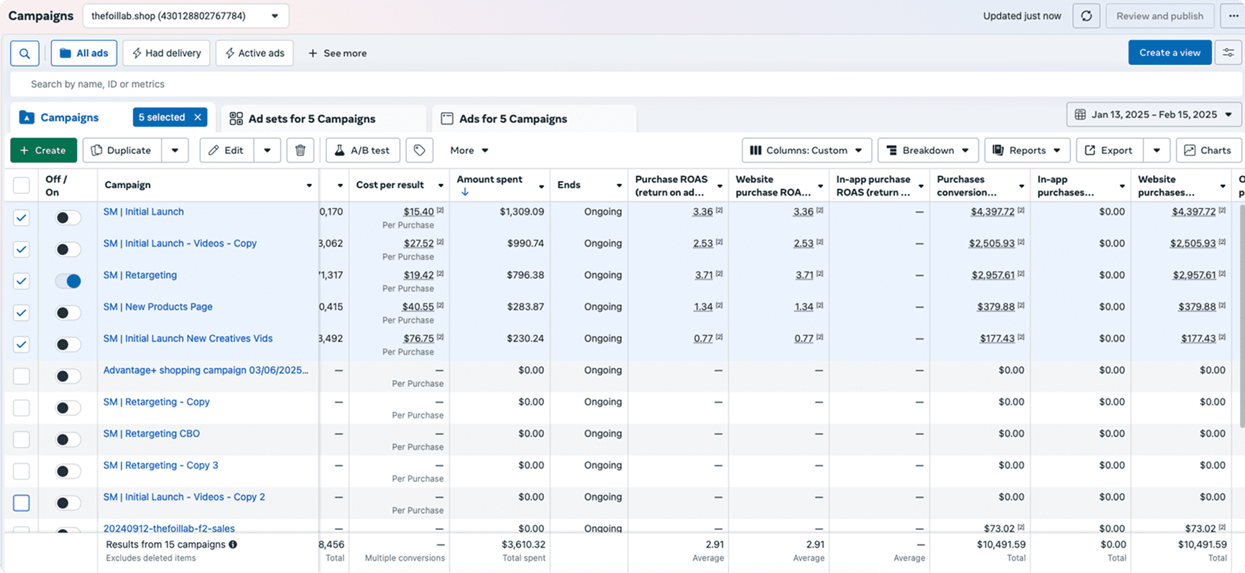Click the Create a view button
Viewport: 1245px width, 573px height.
[x=1170, y=52]
